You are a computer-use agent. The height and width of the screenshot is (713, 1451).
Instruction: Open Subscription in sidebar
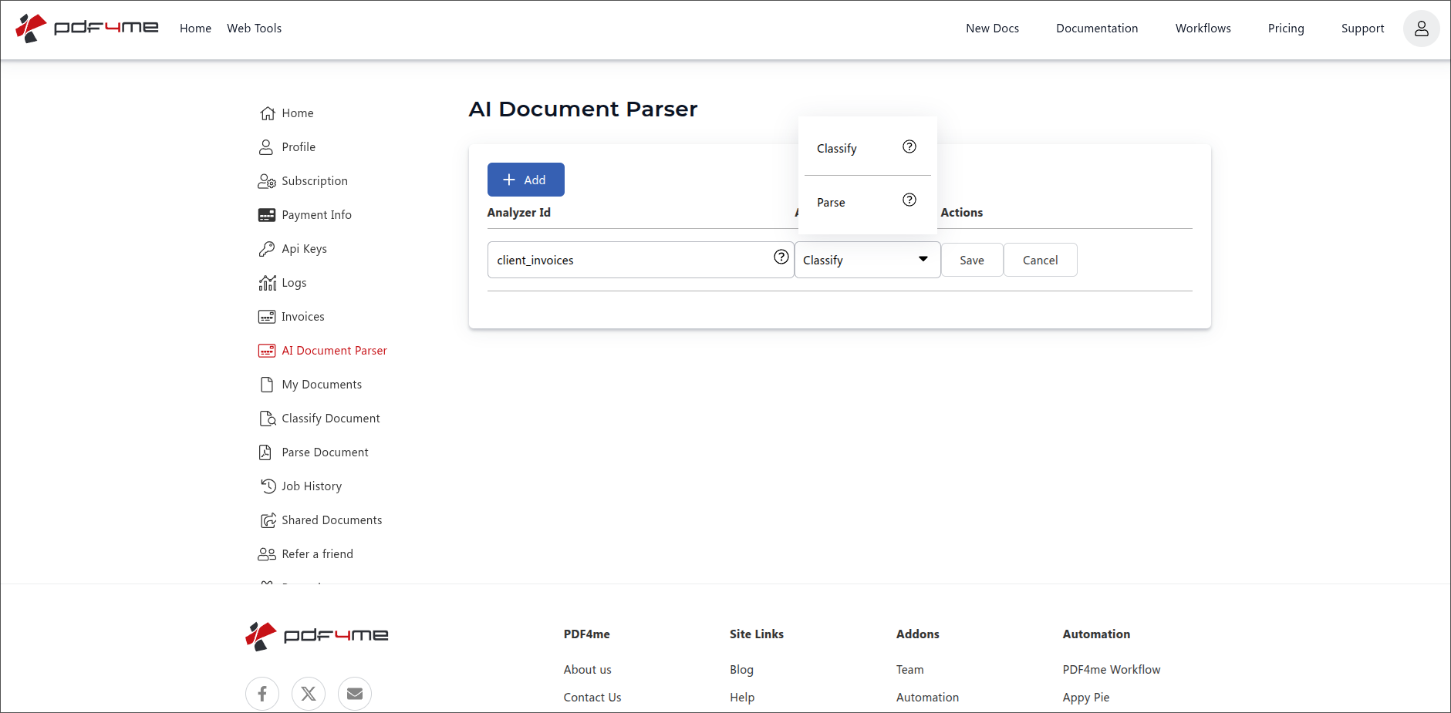[x=315, y=181]
